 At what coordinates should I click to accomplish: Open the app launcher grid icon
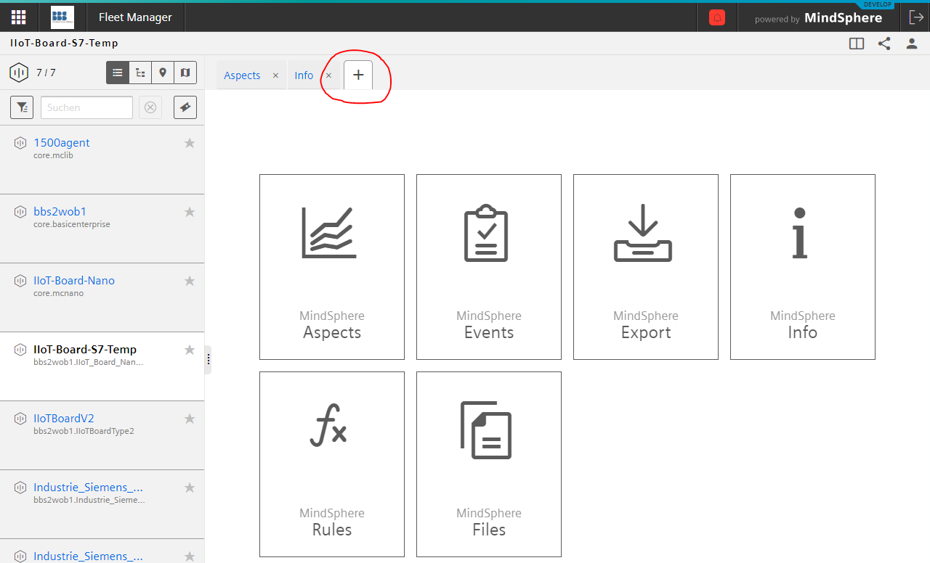pyautogui.click(x=18, y=17)
